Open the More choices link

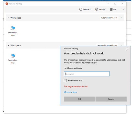pyautogui.click(x=70, y=92)
